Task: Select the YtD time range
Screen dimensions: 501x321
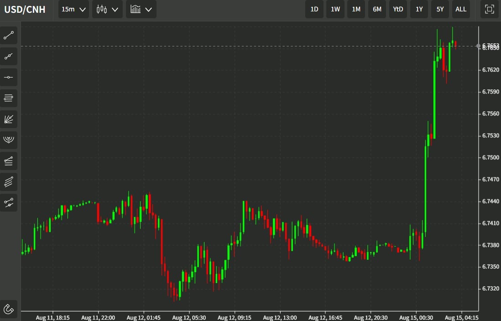Action: coord(397,9)
